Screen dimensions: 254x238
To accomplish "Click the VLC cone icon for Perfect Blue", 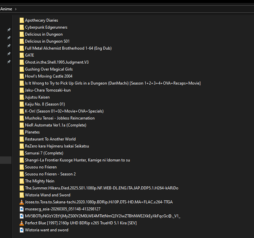I will pyautogui.click(x=22, y=223).
